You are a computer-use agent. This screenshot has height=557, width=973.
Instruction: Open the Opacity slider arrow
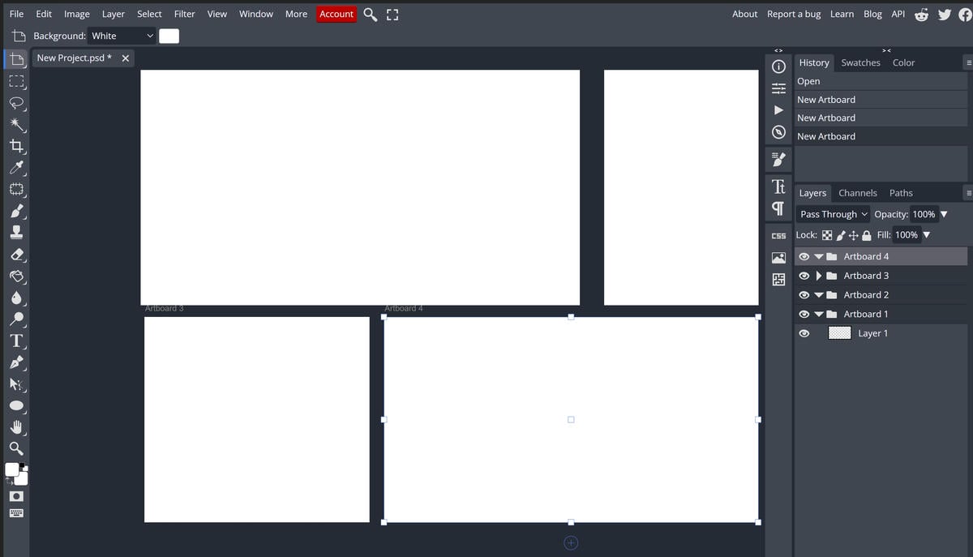click(x=944, y=214)
